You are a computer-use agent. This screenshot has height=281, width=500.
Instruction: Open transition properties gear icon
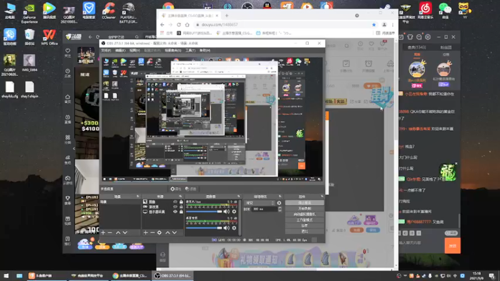coord(279,202)
